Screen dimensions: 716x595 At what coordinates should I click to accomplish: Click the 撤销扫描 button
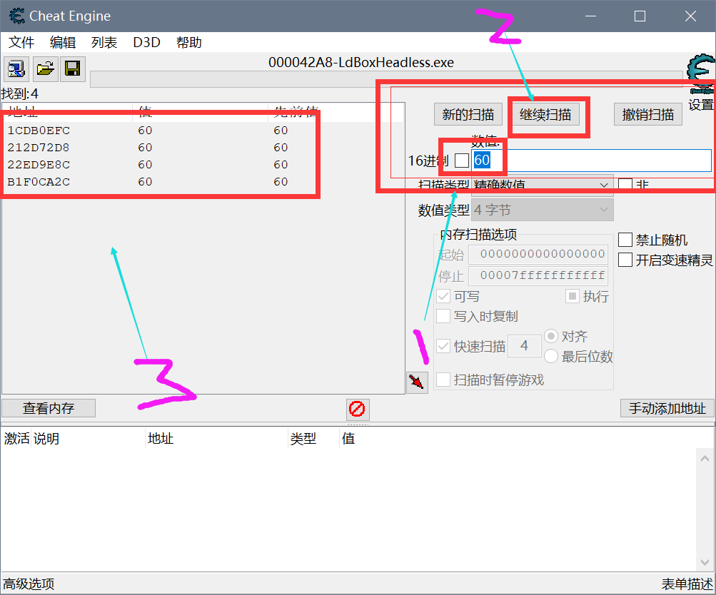648,115
